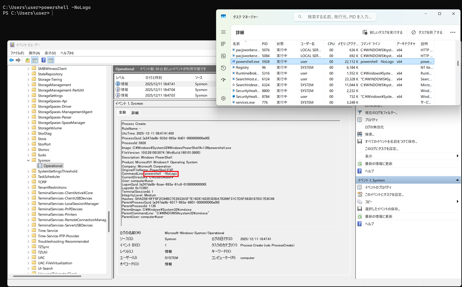
Task: Expand the TCPIP tree node
Action: pos(29,182)
